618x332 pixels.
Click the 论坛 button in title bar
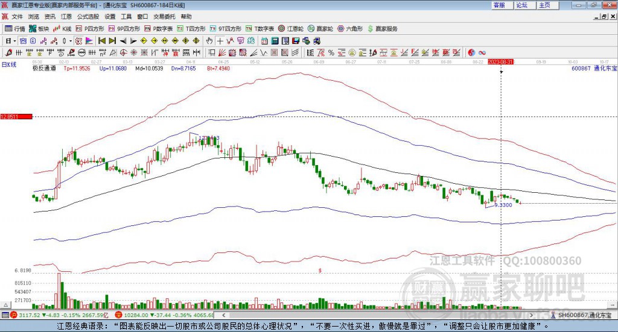524,5
